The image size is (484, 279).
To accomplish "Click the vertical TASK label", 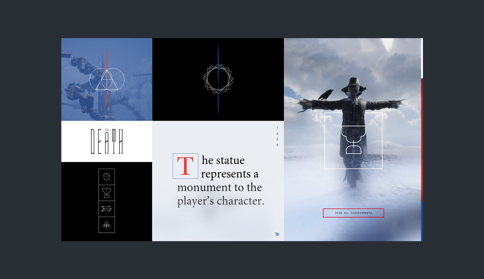I will coord(277,136).
